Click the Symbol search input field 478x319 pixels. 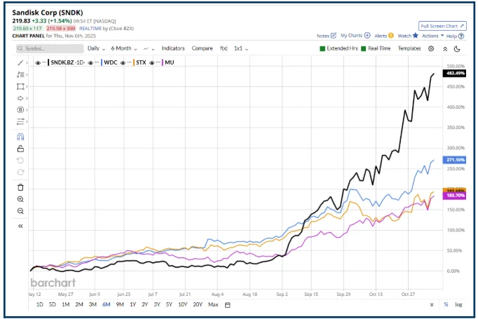[x=48, y=48]
